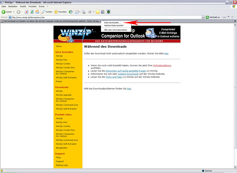Image resolution: width=237 pixels, height=173 pixels.
Task: Click the Windows flag logo icon
Action: tap(234, 6)
